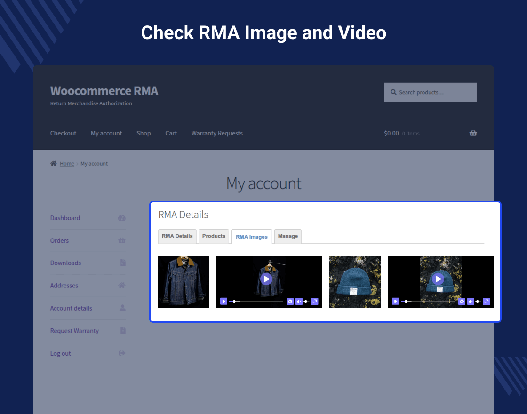Image resolution: width=527 pixels, height=414 pixels.
Task: Click the search magnifier icon
Action: click(393, 92)
